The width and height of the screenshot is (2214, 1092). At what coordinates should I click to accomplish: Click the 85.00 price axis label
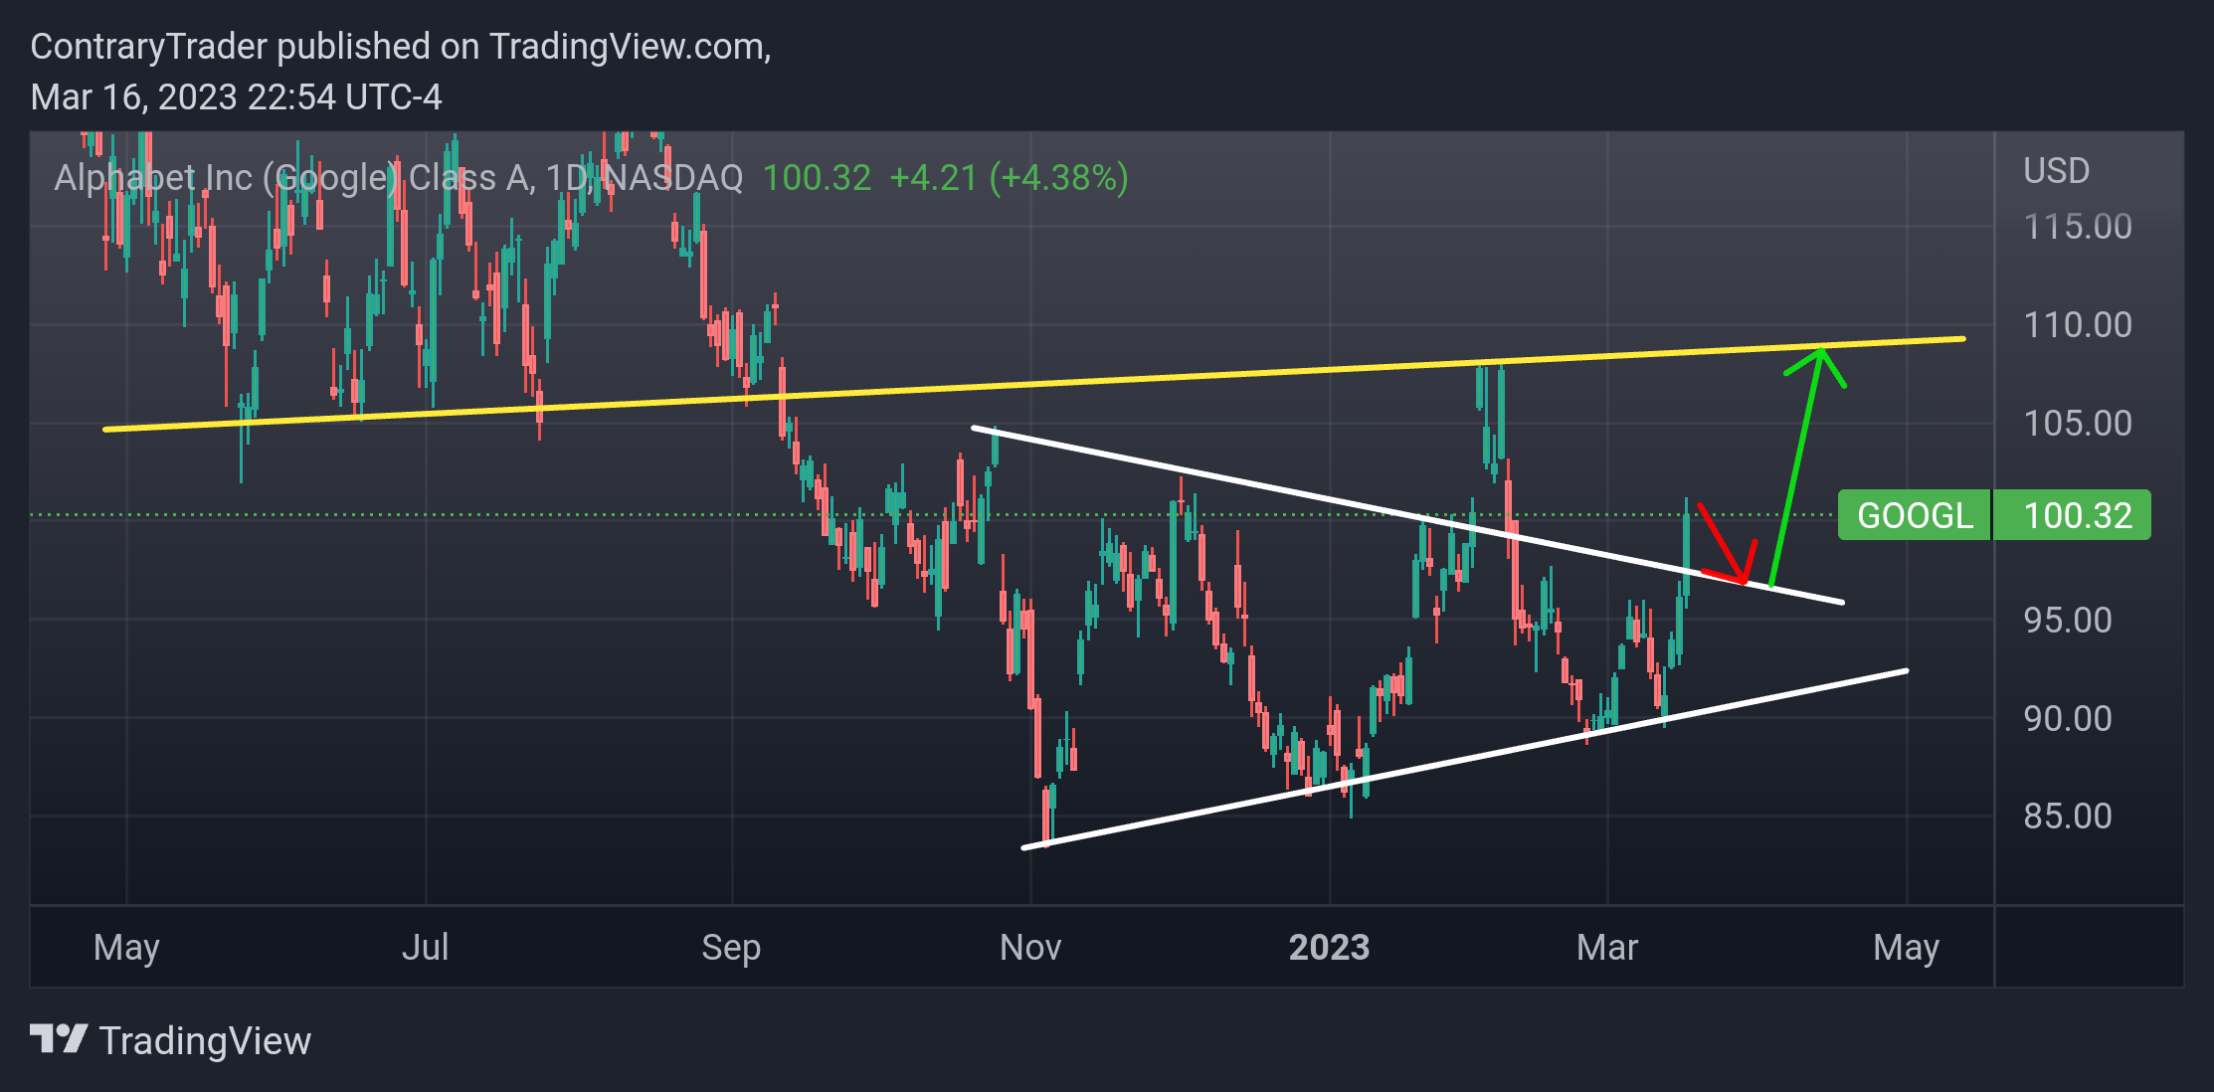[2067, 816]
